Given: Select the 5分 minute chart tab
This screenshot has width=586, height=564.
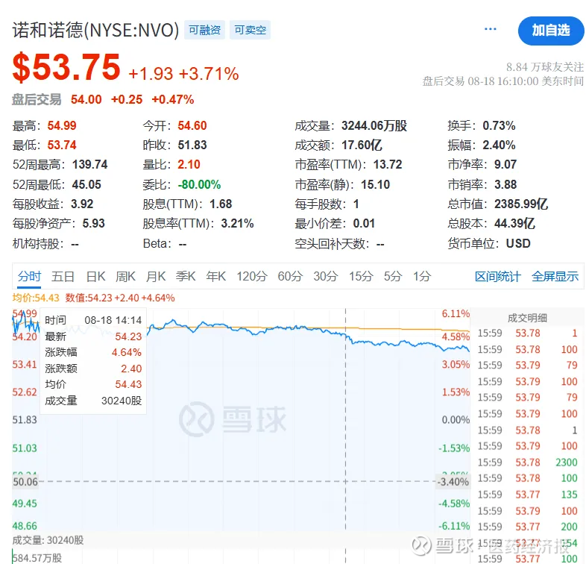Looking at the screenshot, I should click(x=393, y=277).
